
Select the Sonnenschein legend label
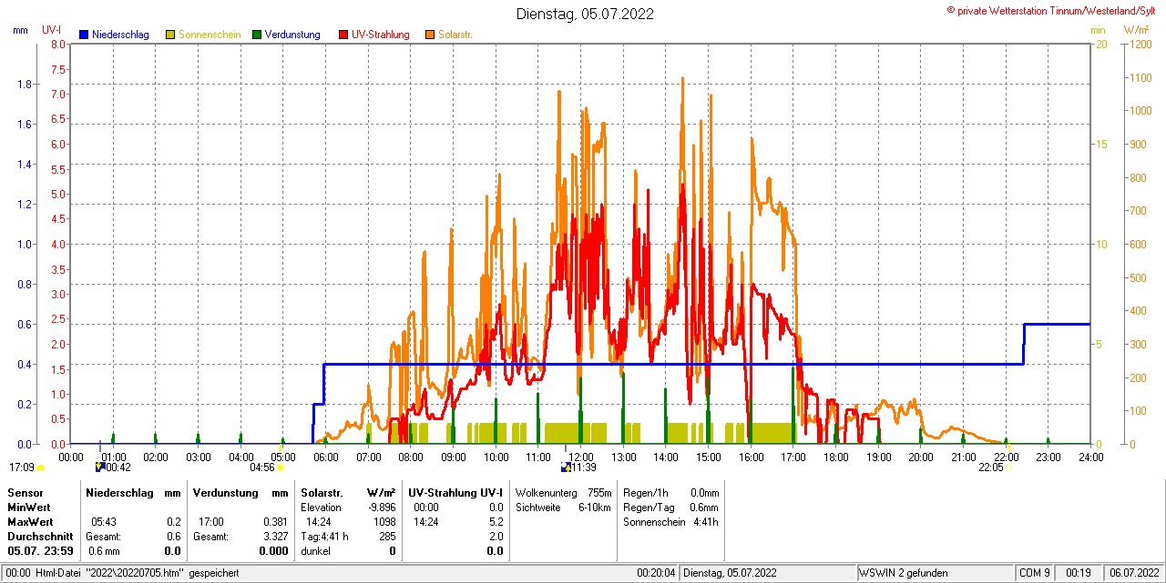210,35
